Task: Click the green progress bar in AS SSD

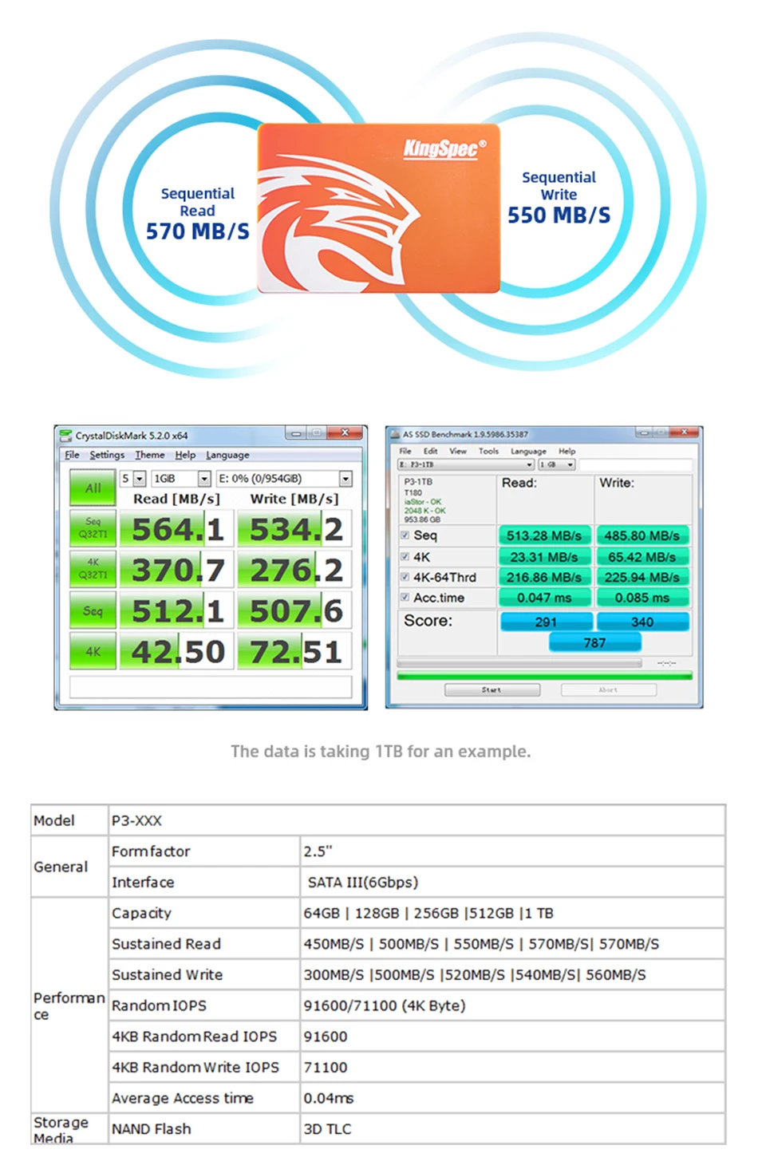Action: (x=545, y=676)
